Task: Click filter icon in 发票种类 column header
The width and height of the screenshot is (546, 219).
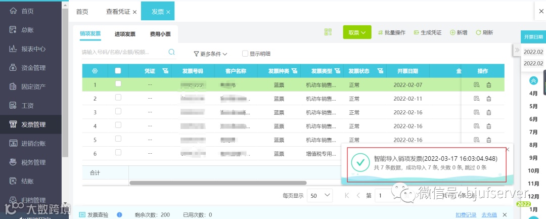Action: [x=295, y=71]
